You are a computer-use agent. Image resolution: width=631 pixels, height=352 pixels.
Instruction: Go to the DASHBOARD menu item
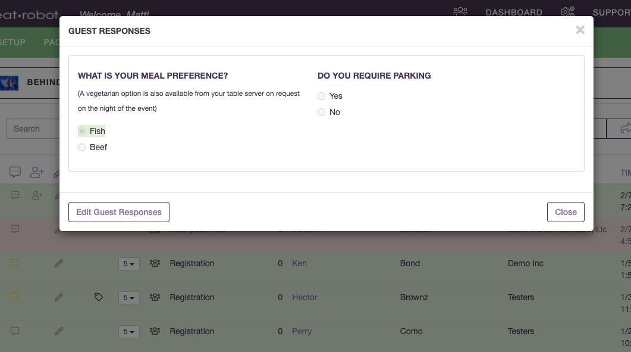[x=513, y=12]
